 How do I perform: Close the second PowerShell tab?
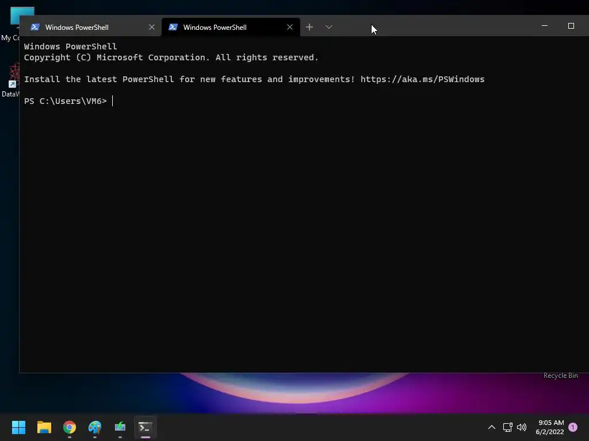pyautogui.click(x=290, y=28)
